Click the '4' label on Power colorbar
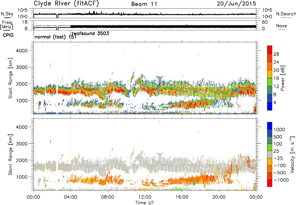Screen dimensions: 296x205 click(x=275, y=103)
